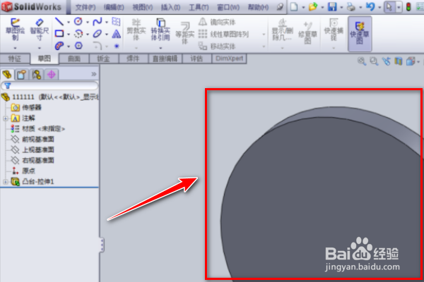
Task: Open the Save icon dropdown arrow
Action: coord(341,8)
